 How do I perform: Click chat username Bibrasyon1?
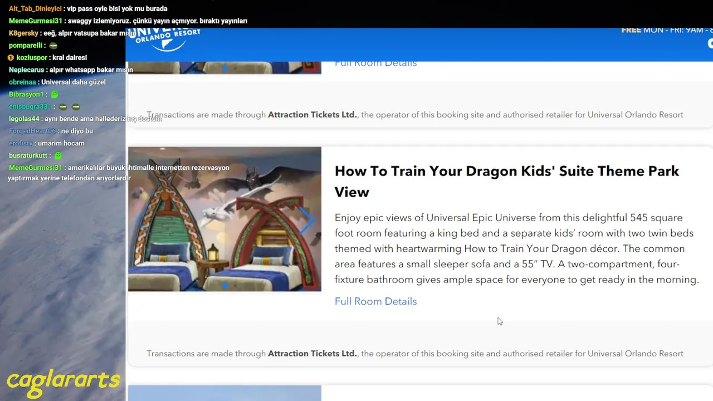[26, 95]
